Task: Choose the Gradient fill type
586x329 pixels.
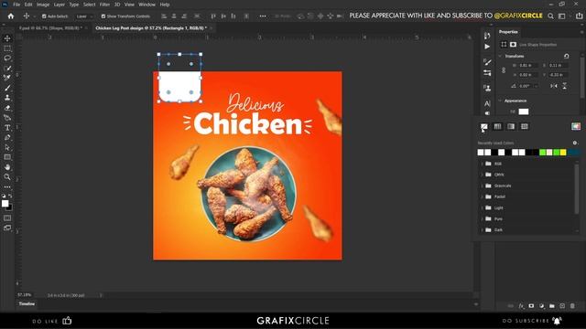Action: point(511,127)
